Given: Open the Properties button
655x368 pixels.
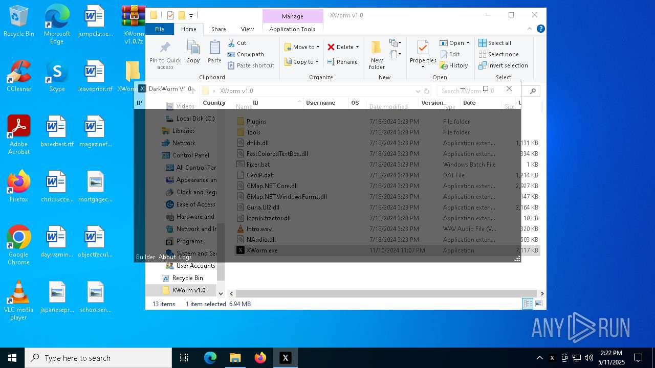Looking at the screenshot, I should (423, 54).
